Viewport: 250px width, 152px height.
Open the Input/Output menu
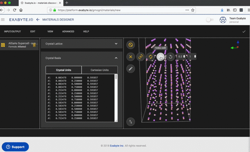(12, 31)
